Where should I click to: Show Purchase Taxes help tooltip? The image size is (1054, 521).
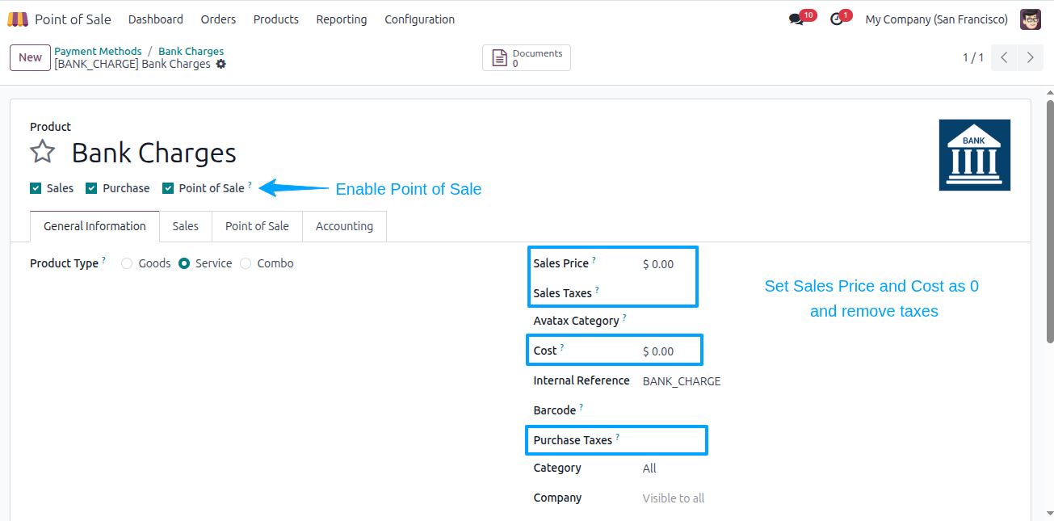coord(617,437)
